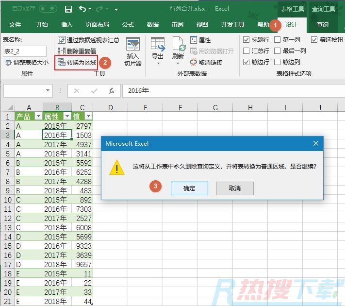The image size is (345, 306).
Task: Open the 属性 column filter dropdown
Action: tap(67, 116)
